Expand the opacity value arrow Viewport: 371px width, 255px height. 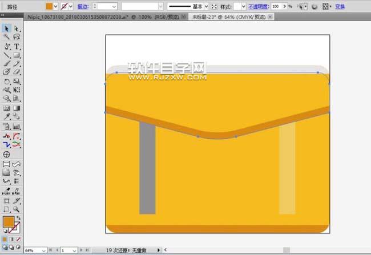click(285, 6)
